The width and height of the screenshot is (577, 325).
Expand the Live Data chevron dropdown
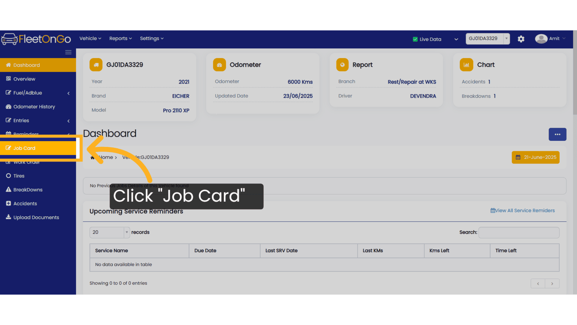[x=456, y=39]
